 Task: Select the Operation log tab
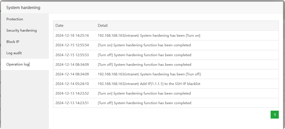(17, 64)
